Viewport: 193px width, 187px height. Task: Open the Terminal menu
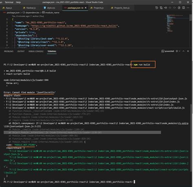point(9,2)
